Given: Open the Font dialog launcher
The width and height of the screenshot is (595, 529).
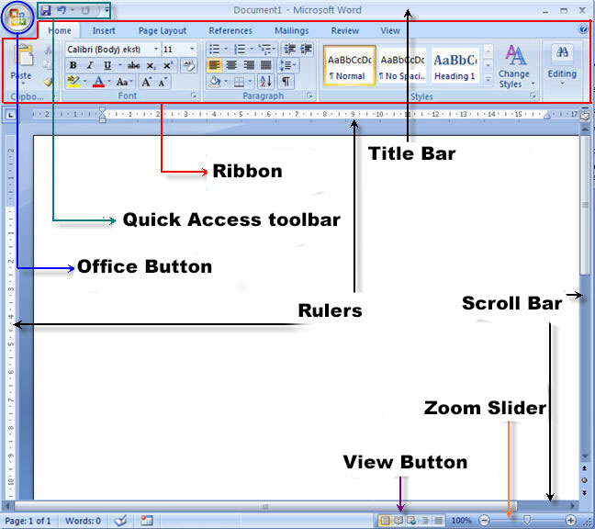Looking at the screenshot, I should point(194,96).
